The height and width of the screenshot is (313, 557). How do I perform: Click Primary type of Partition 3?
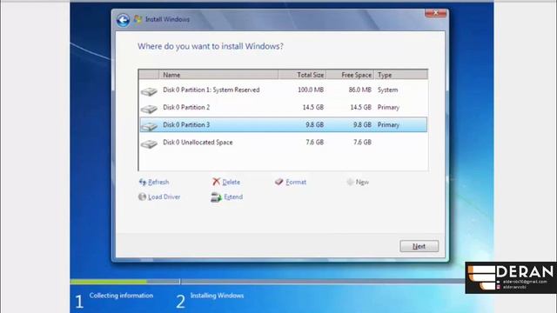click(388, 125)
